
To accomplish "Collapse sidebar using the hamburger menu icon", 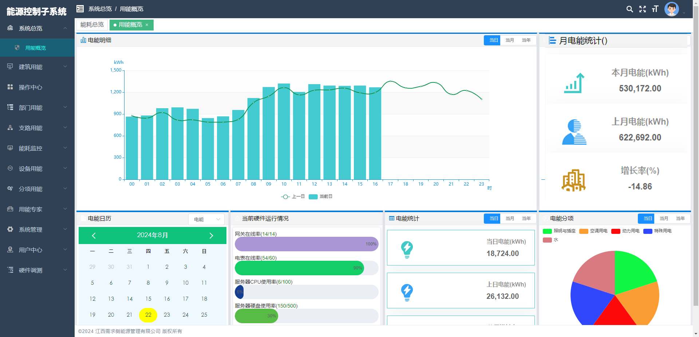I will click(x=80, y=9).
